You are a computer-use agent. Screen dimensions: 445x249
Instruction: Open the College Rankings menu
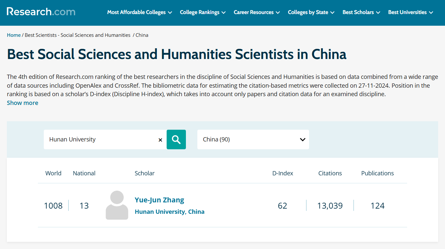[203, 12]
